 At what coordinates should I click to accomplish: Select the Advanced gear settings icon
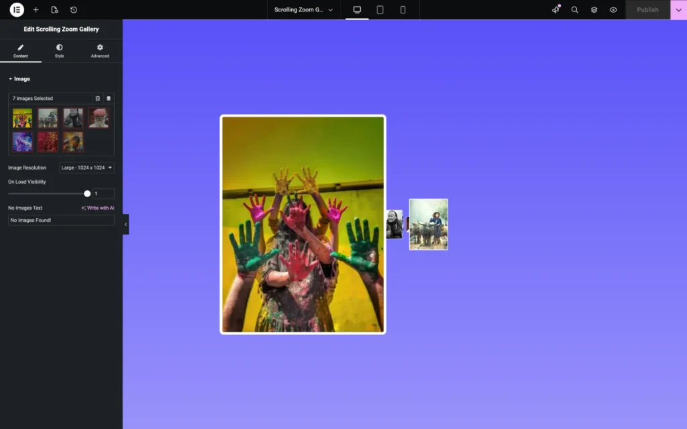[99, 50]
